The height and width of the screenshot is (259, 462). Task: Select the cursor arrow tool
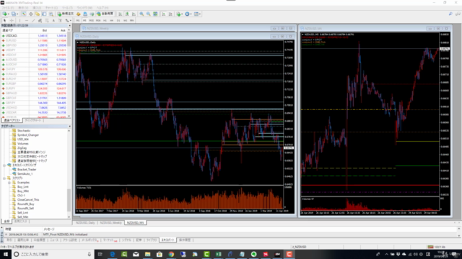[5, 21]
